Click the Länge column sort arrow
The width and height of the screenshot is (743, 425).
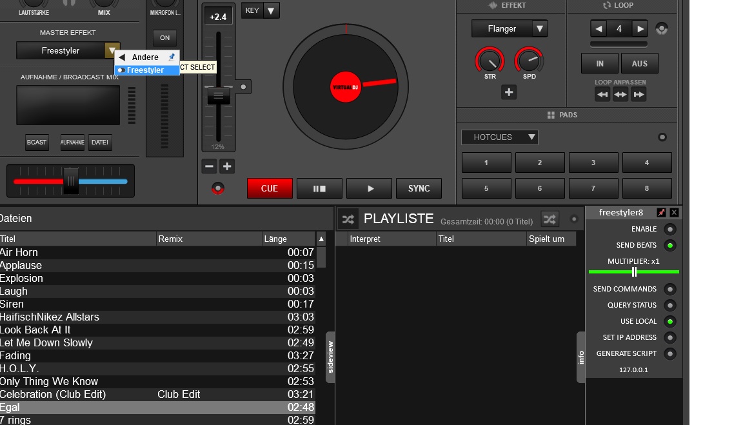321,239
